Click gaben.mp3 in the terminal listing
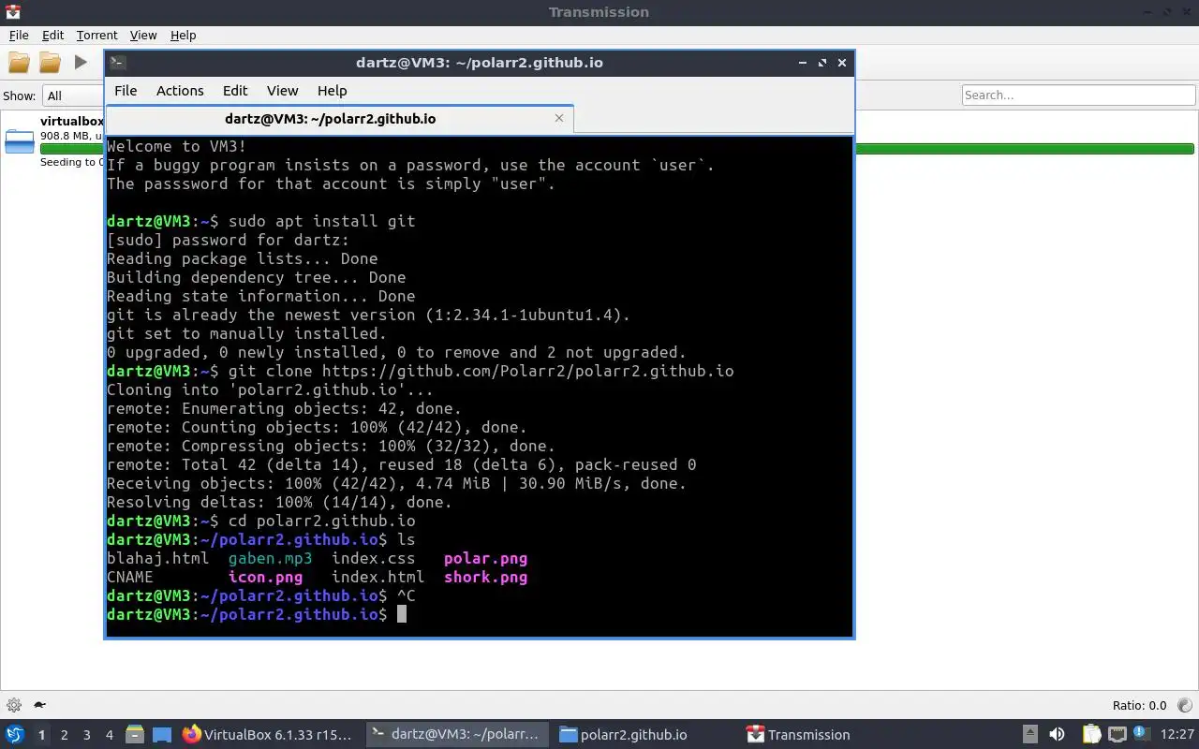The width and height of the screenshot is (1199, 749). (x=270, y=558)
